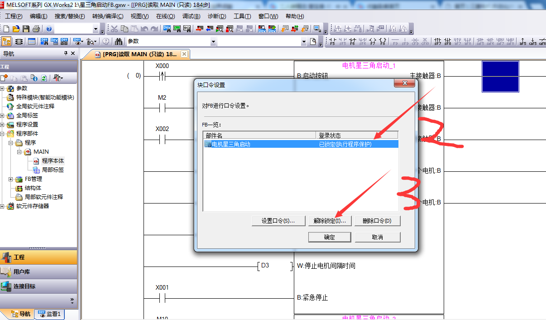Open the 在线(O) menu
This screenshot has height=320, width=546.
(165, 16)
